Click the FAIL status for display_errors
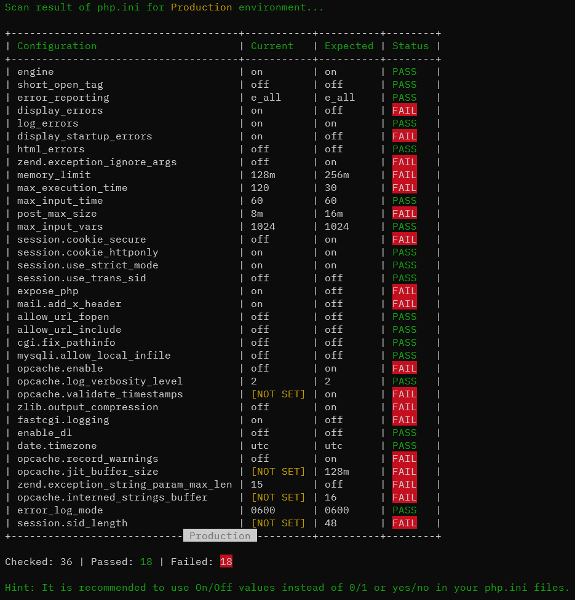Screen dimensions: 575x600 click(403, 110)
